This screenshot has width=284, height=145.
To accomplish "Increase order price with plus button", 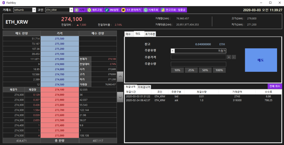I will click(229, 57).
